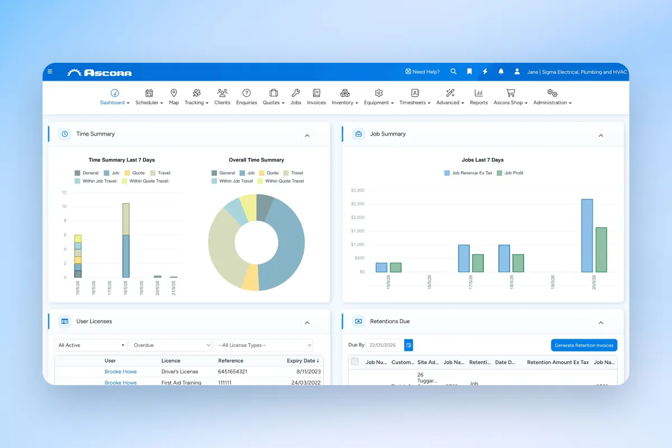Click the Retention Amount Ex Tax header

558,362
